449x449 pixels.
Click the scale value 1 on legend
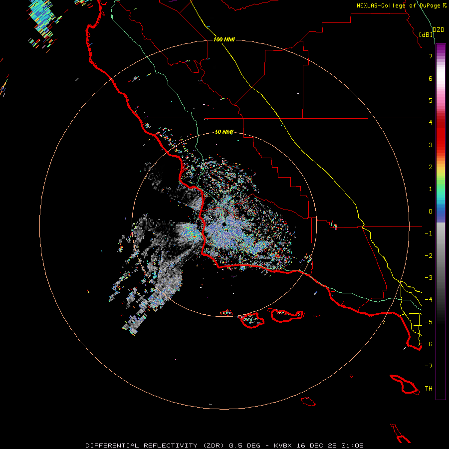(431, 189)
